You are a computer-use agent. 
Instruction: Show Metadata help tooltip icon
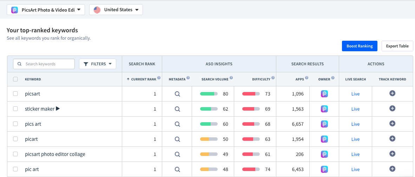coord(188,78)
